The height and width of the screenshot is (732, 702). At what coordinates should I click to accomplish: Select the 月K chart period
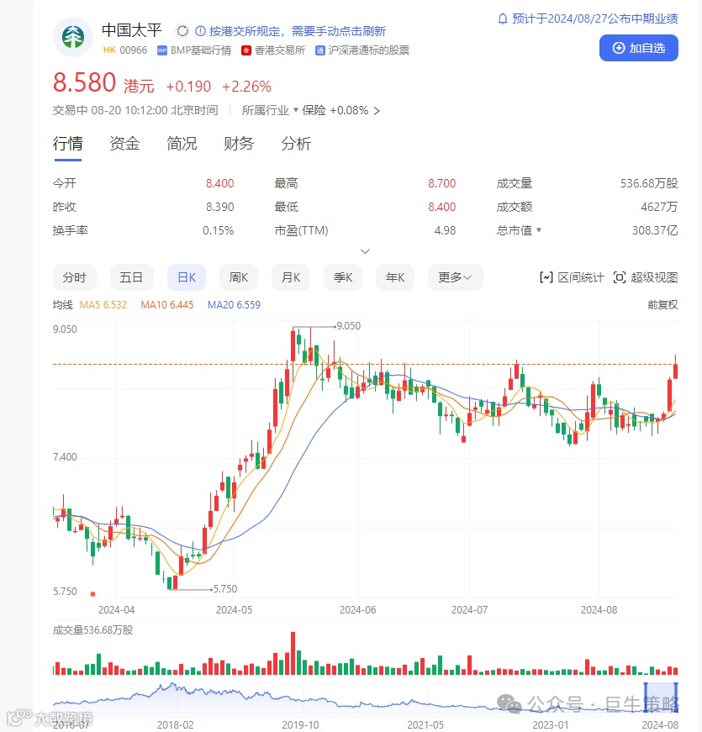click(x=291, y=278)
